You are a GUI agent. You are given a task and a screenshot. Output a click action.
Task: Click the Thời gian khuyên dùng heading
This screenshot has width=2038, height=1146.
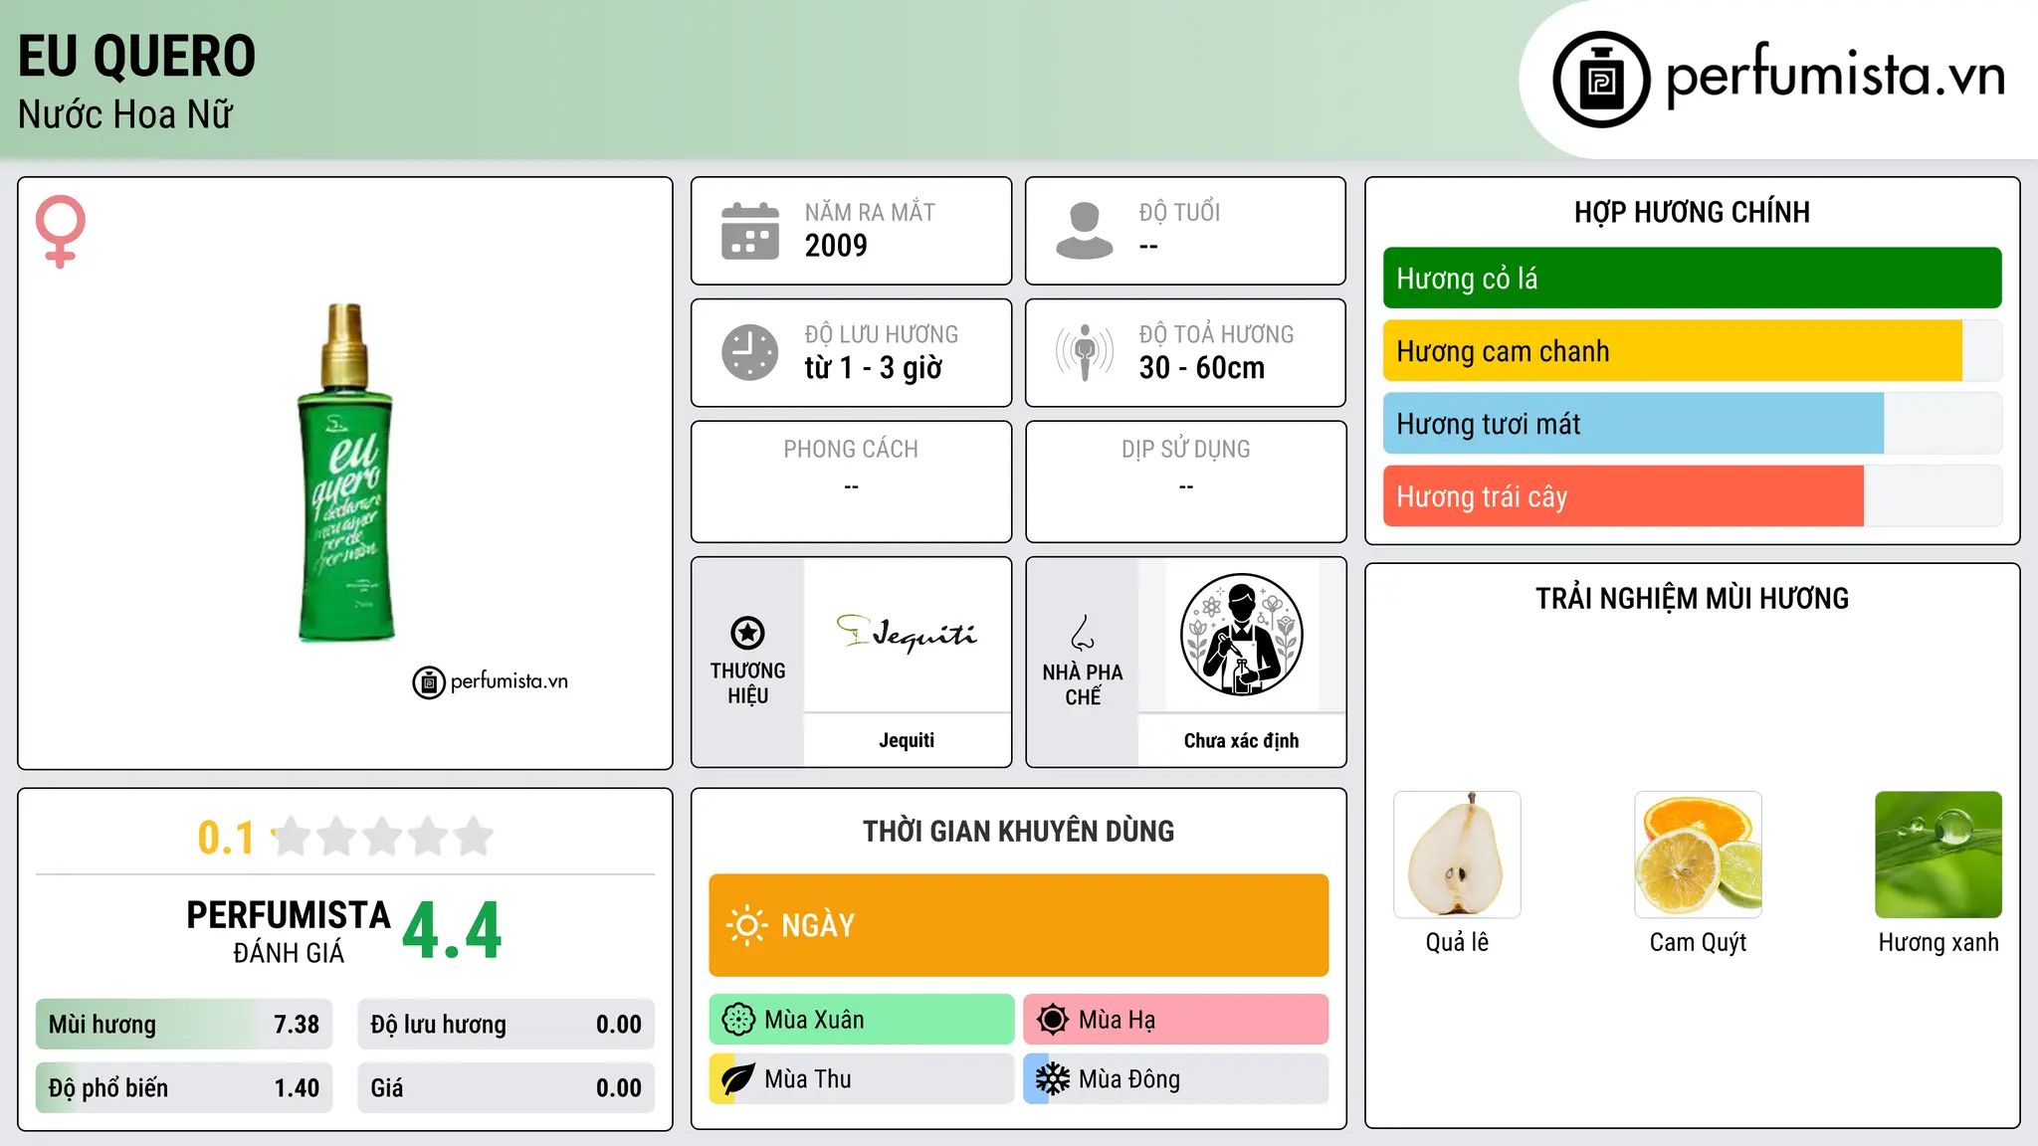1019,831
